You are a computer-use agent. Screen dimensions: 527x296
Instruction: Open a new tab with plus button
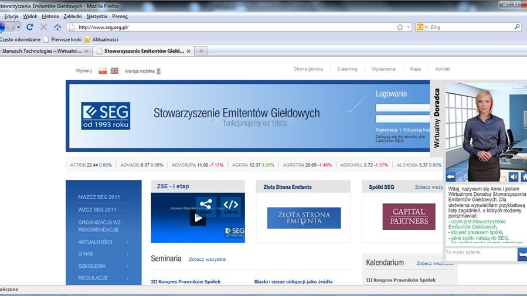coord(201,51)
